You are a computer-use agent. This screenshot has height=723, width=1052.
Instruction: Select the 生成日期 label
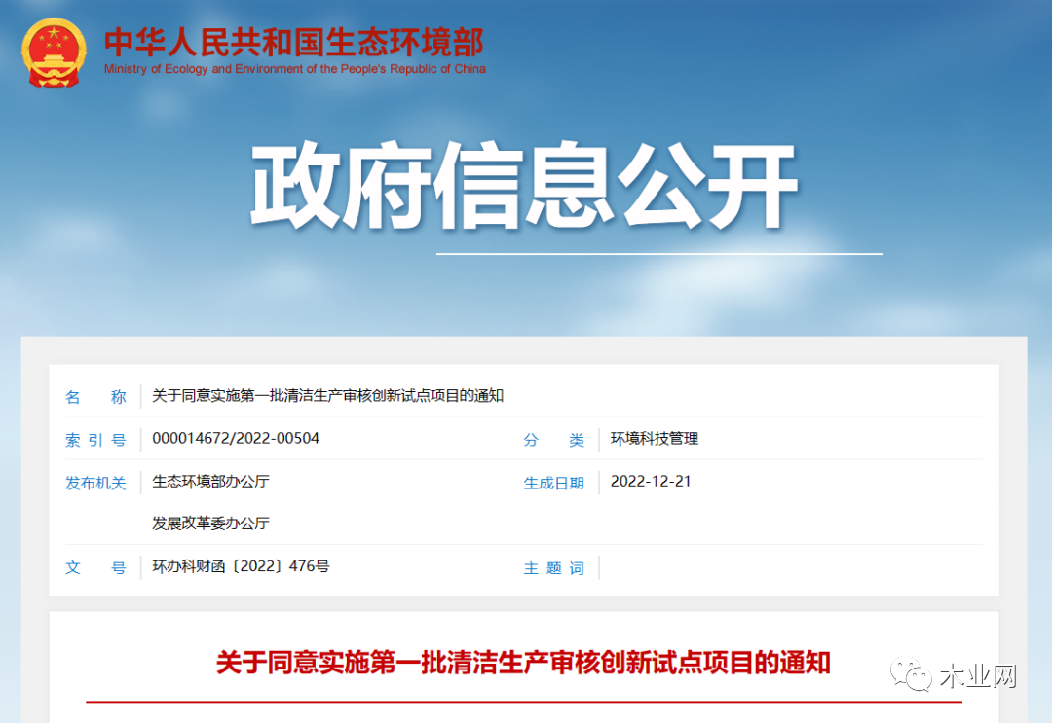tap(553, 483)
